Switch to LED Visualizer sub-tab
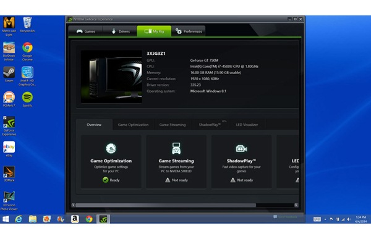 point(247,125)
